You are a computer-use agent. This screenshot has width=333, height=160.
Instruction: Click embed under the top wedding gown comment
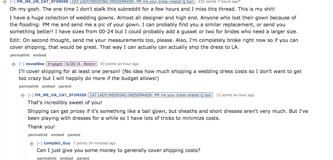(x=39, y=55)
